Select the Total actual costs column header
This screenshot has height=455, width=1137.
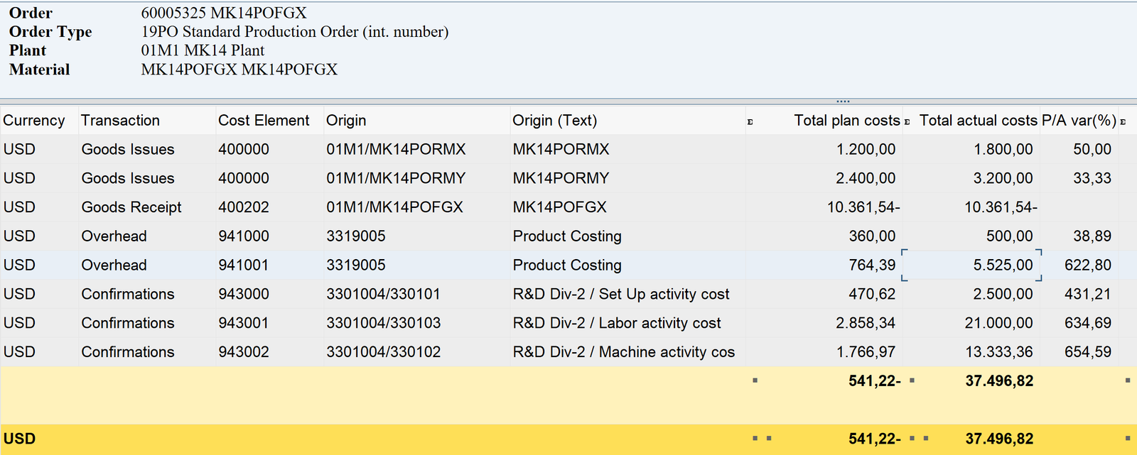978,121
